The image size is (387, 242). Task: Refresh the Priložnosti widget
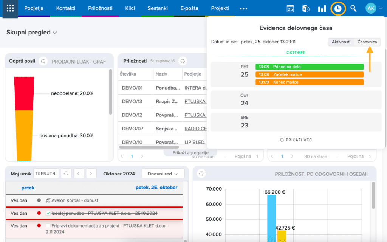[183, 61]
